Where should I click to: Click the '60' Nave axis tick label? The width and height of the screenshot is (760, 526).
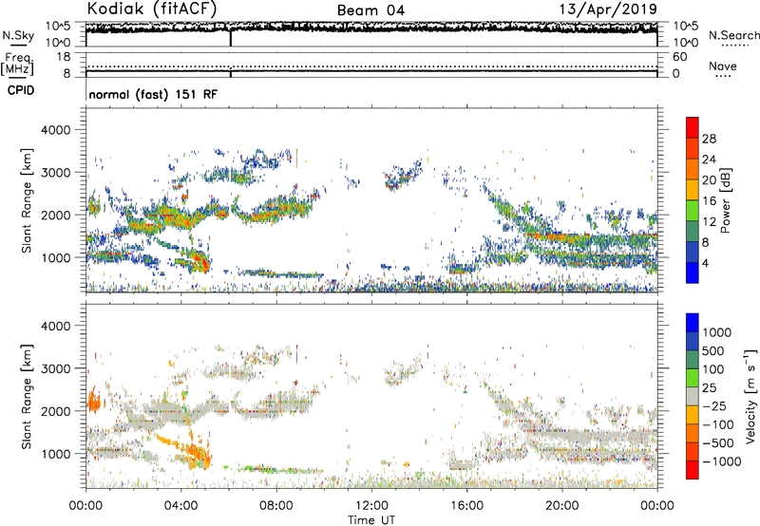point(679,57)
